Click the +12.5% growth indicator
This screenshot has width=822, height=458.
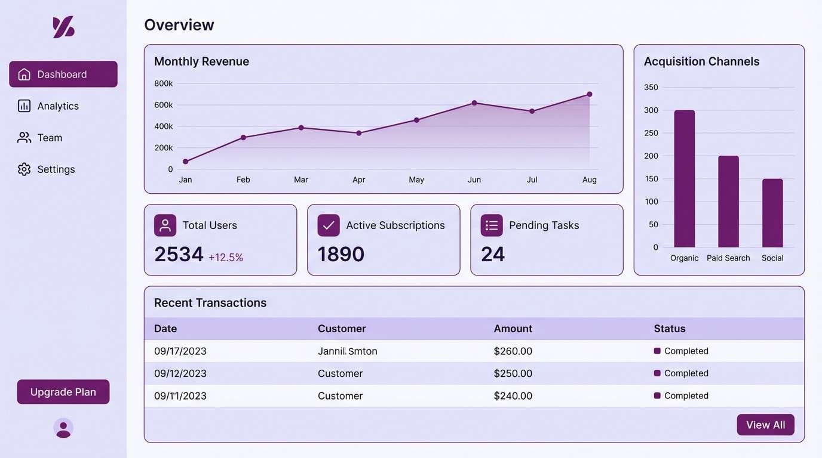pos(226,256)
